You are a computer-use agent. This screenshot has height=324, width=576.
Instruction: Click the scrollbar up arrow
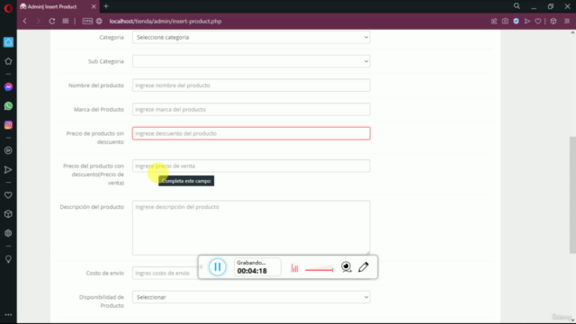click(572, 32)
